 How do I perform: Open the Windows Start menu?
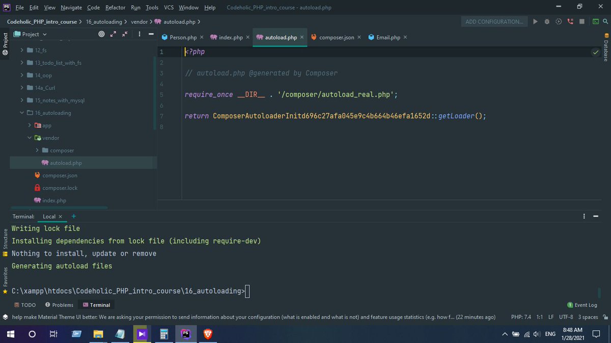(10, 334)
